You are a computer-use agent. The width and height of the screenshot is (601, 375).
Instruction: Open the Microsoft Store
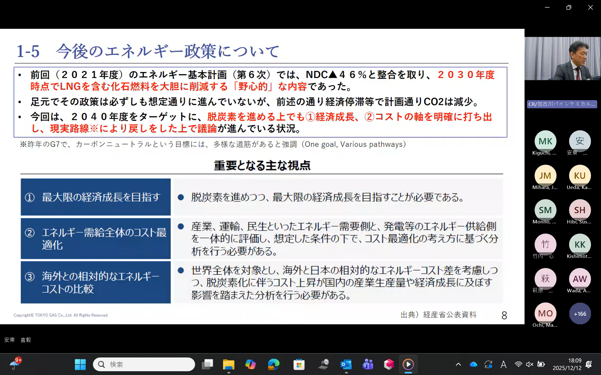(299, 364)
